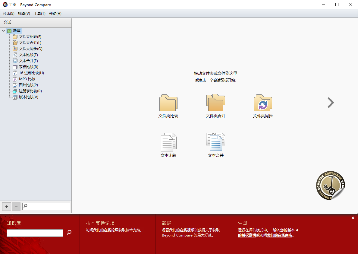This screenshot has width=358, height=254.
Task: Open the 工具(T) menu
Action: click(x=39, y=14)
